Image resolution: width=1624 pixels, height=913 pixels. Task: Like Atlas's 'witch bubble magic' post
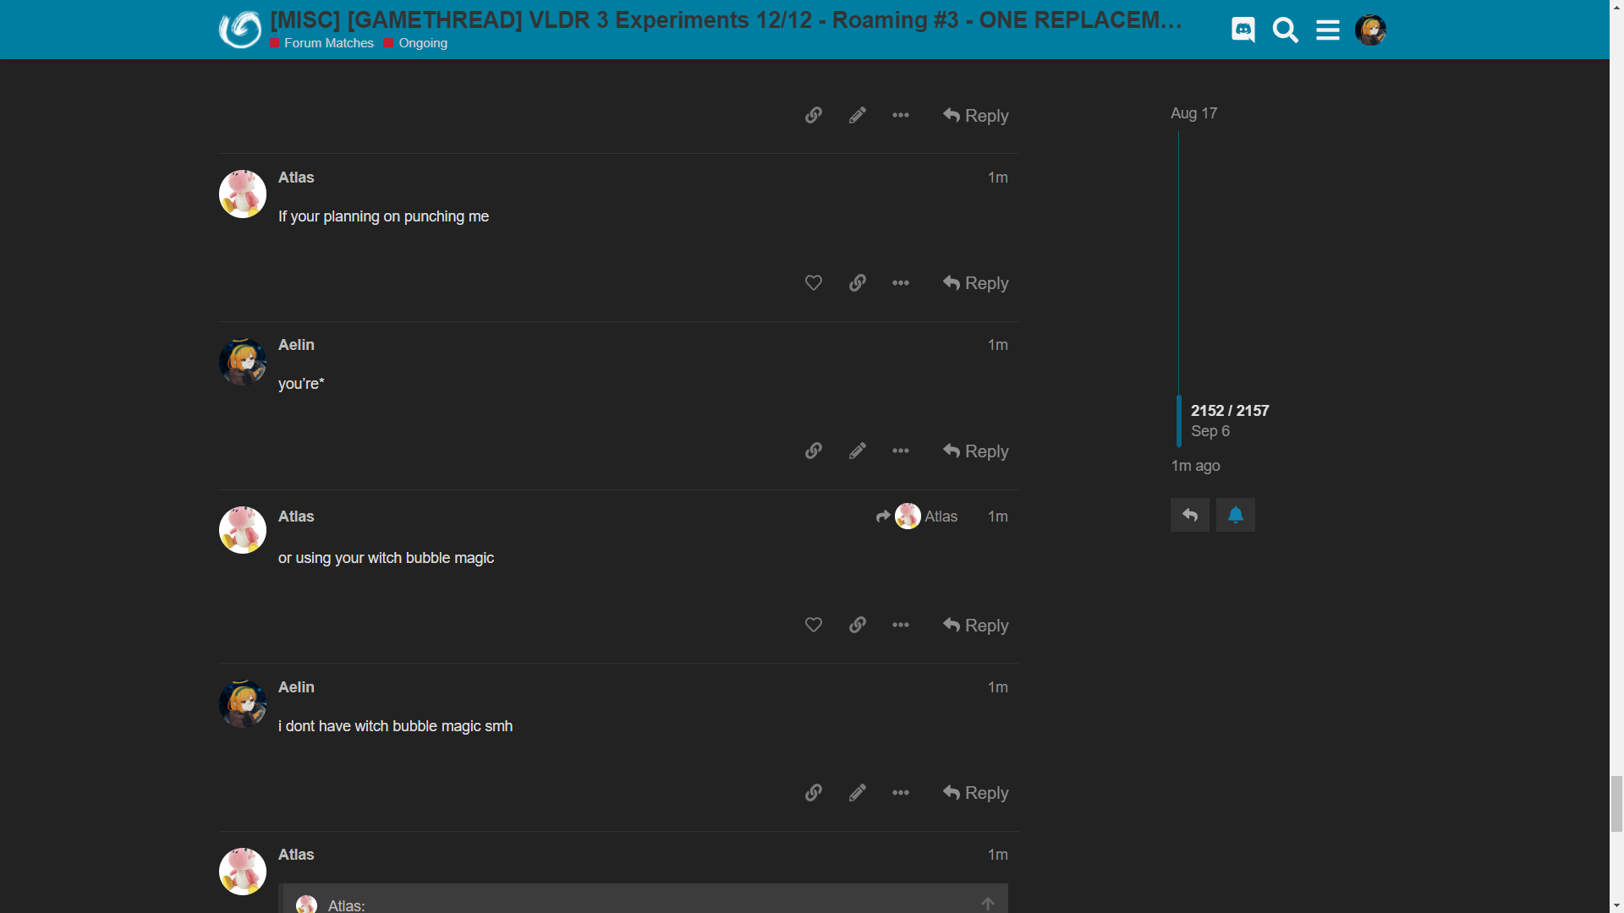(813, 625)
